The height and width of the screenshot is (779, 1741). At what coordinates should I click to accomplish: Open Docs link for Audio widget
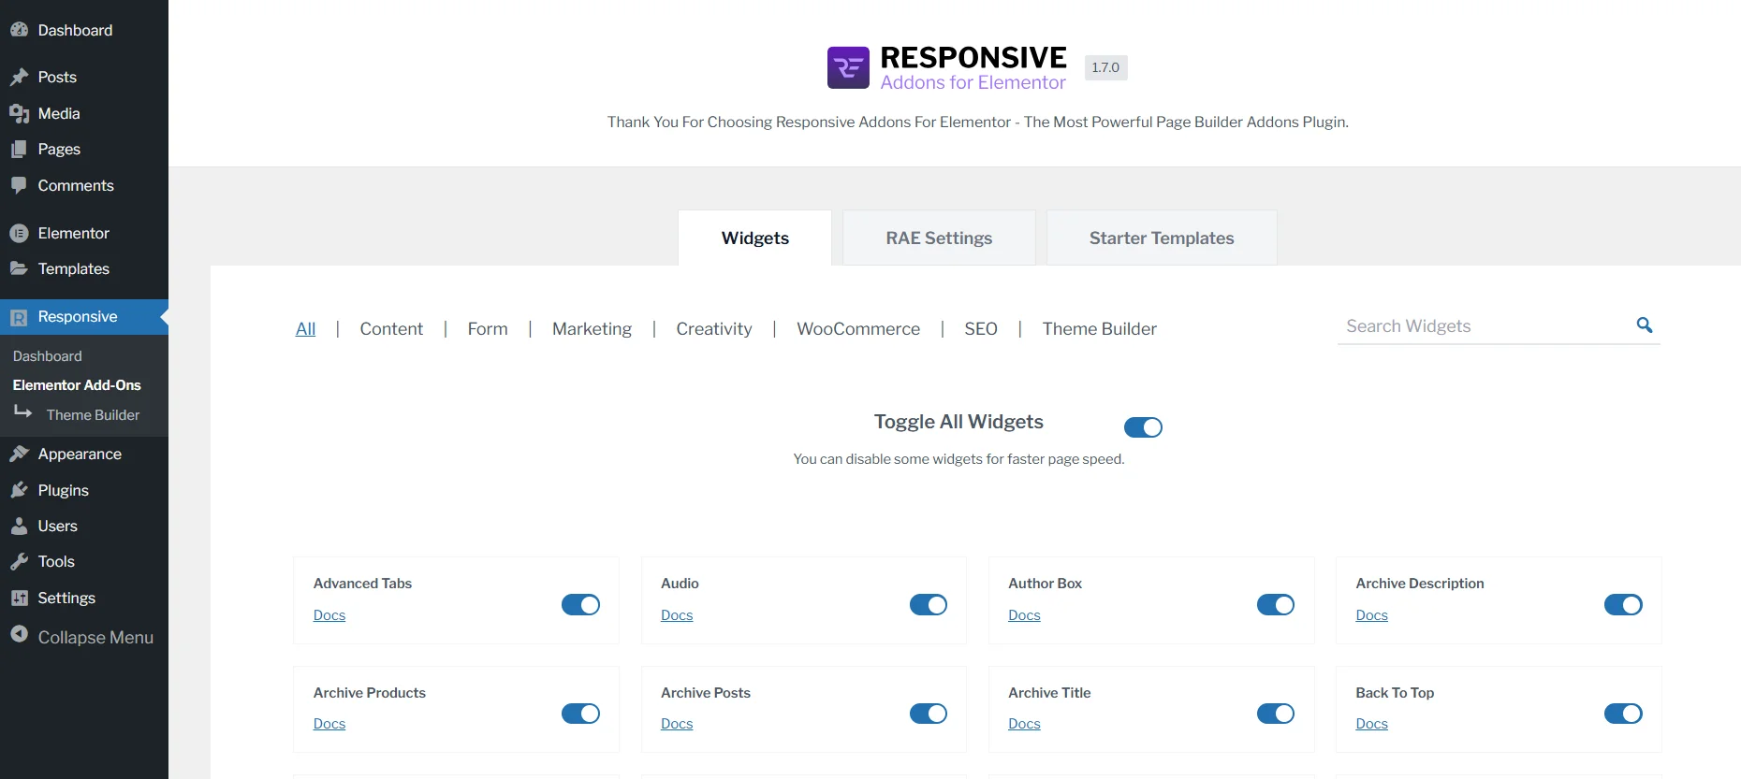(677, 614)
